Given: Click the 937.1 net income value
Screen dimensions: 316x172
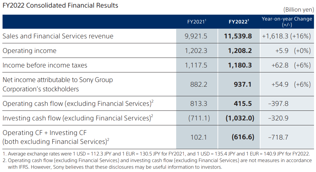Looking at the screenshot, I should coord(242,84).
